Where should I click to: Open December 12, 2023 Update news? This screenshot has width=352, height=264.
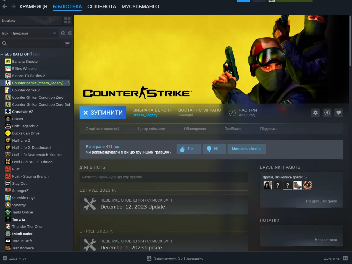pyautogui.click(x=133, y=207)
